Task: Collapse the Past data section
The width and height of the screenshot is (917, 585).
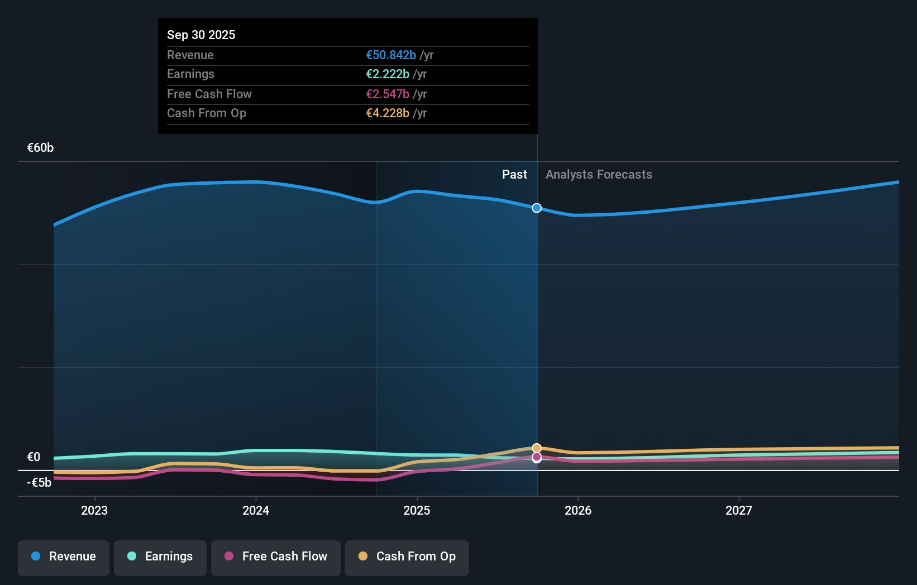Action: pyautogui.click(x=514, y=174)
